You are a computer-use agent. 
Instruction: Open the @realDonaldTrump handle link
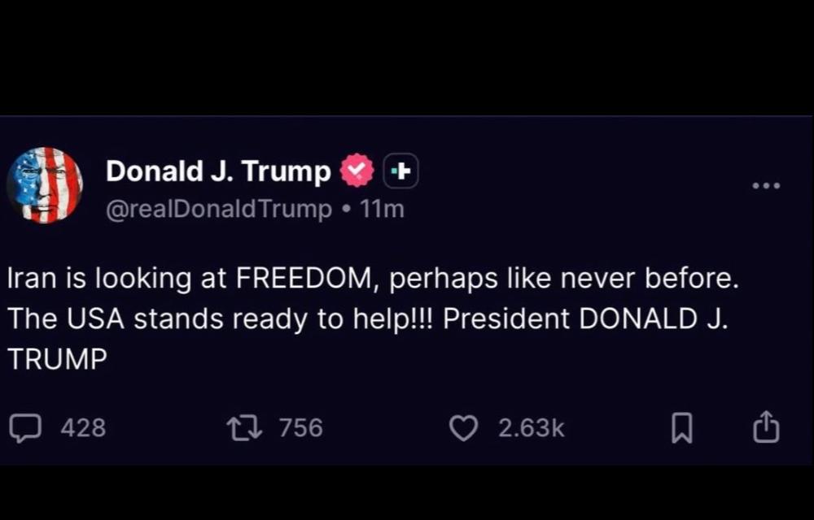coord(219,209)
